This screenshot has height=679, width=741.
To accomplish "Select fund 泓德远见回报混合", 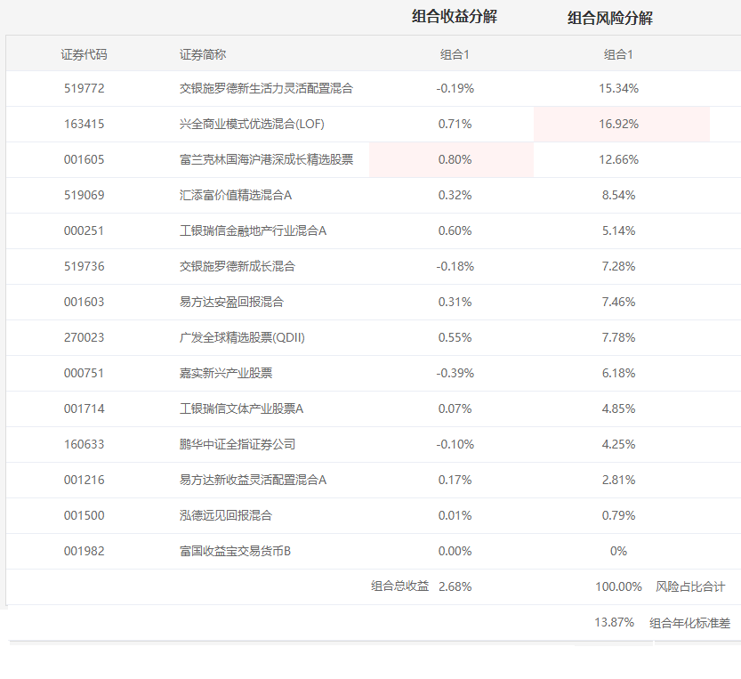I will click(x=226, y=515).
